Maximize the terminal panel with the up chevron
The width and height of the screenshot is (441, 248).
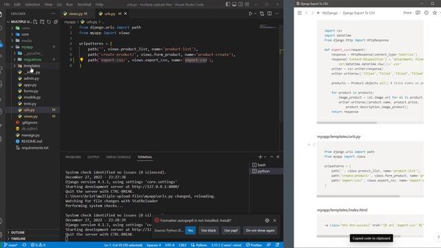271,156
